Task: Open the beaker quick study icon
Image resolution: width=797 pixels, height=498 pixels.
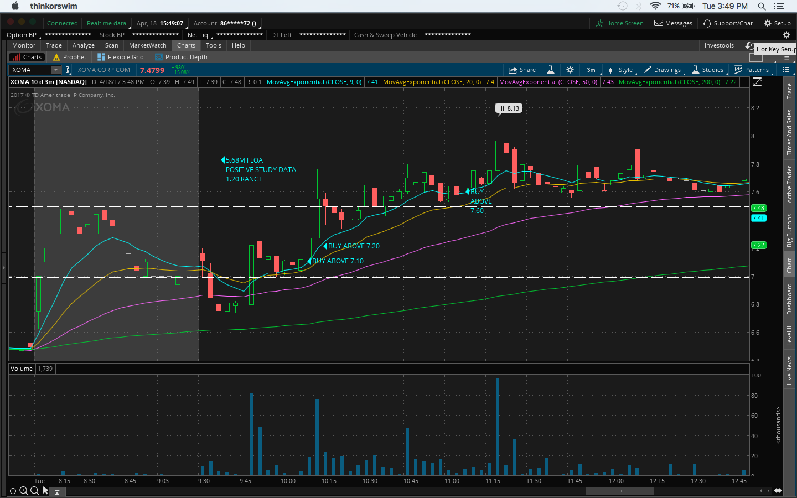Action: pos(551,70)
